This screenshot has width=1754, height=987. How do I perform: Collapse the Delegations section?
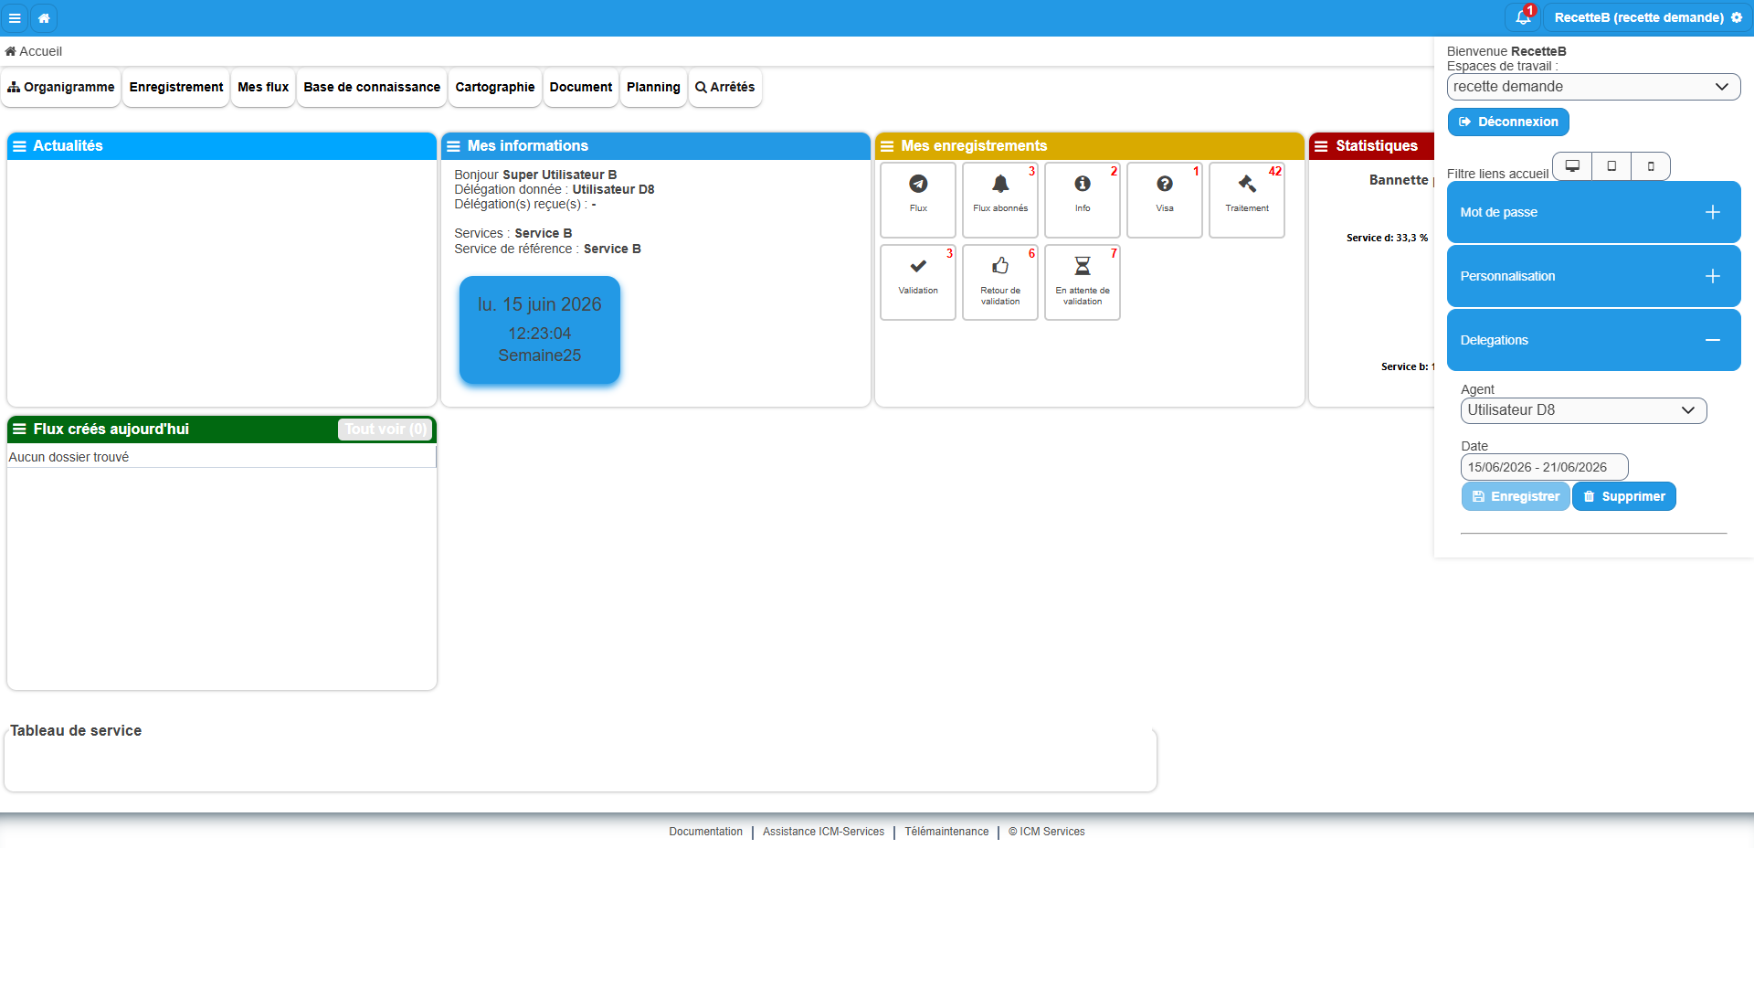1593,340
